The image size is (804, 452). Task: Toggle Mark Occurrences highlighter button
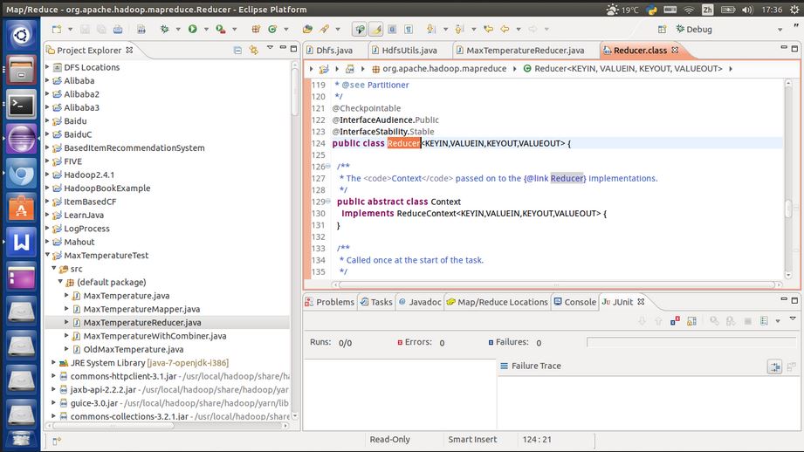tap(376, 29)
